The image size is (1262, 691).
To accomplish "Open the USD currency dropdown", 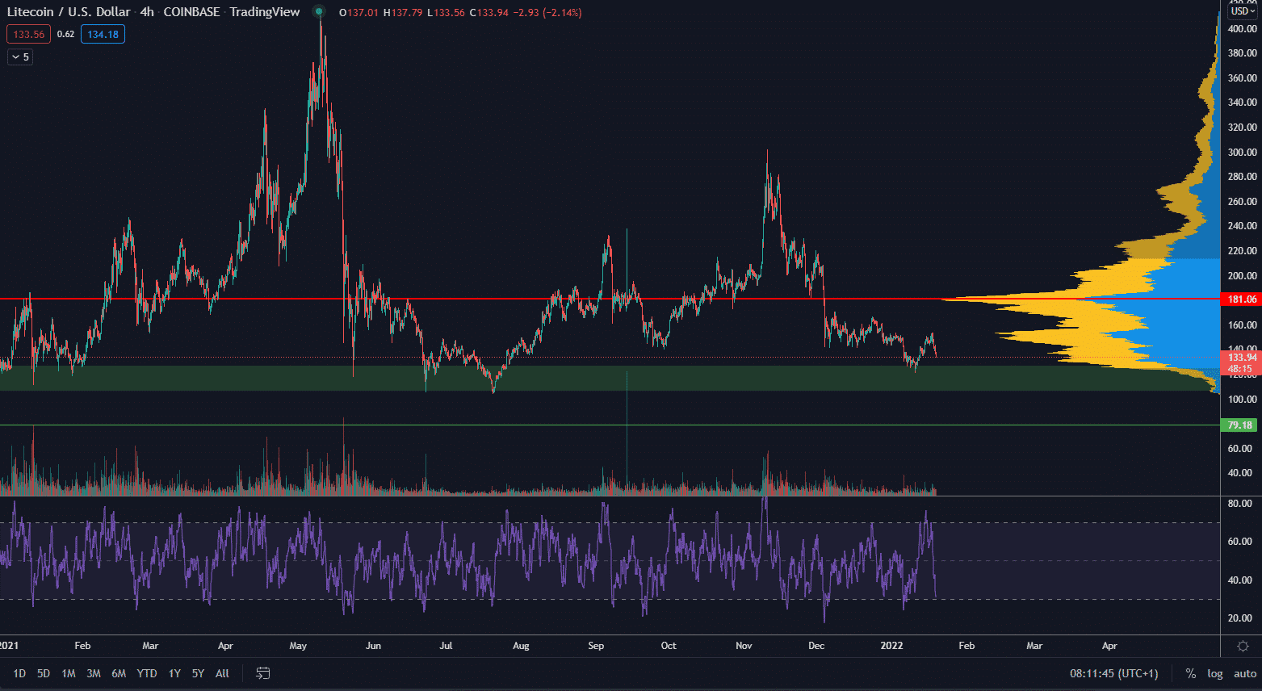I will (x=1242, y=11).
